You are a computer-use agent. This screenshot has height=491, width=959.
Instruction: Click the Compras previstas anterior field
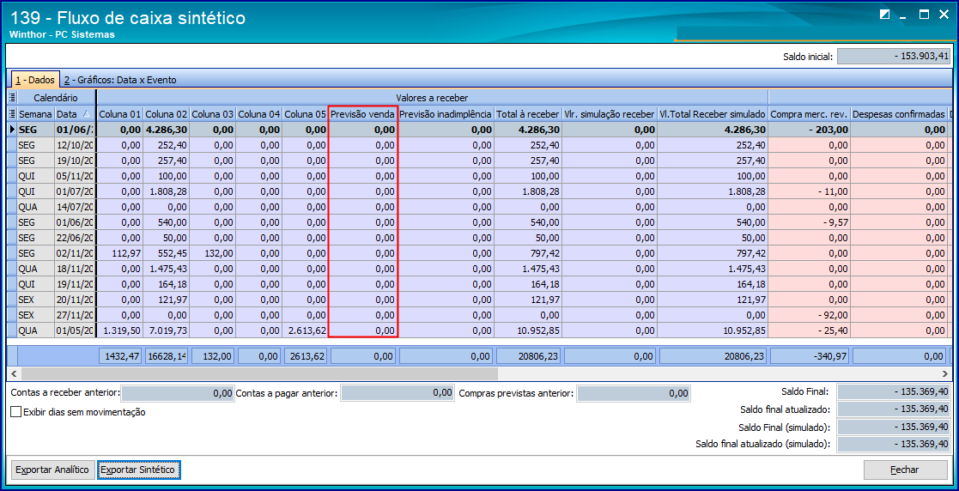tap(634, 394)
